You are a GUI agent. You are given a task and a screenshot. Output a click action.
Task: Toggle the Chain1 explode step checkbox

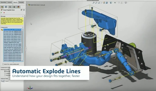coord(2,81)
